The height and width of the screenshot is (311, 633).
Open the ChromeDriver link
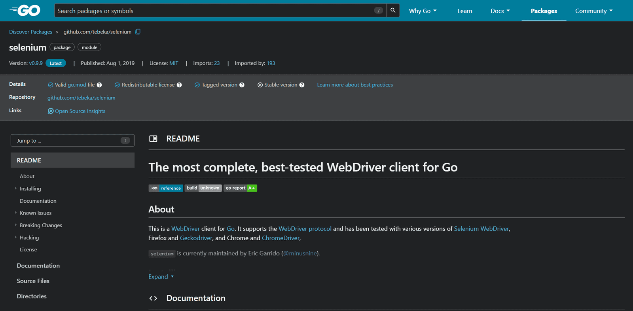point(280,238)
